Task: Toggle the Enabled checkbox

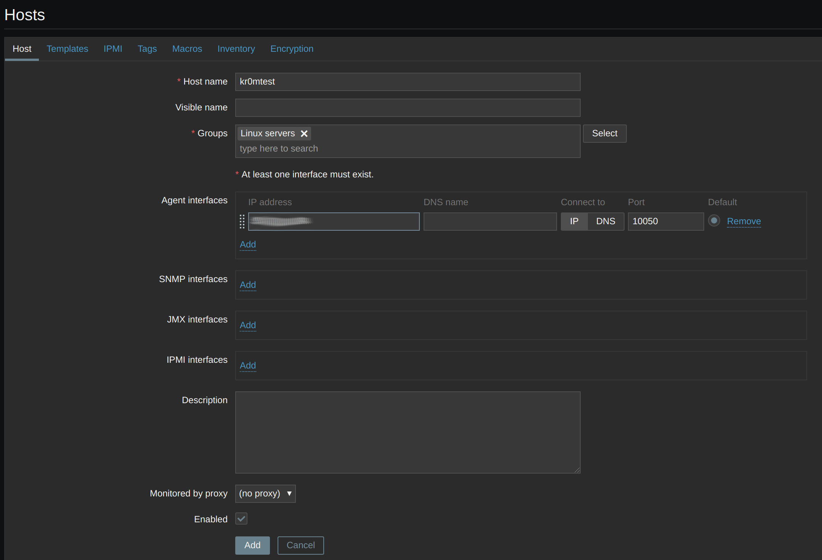Action: (241, 519)
